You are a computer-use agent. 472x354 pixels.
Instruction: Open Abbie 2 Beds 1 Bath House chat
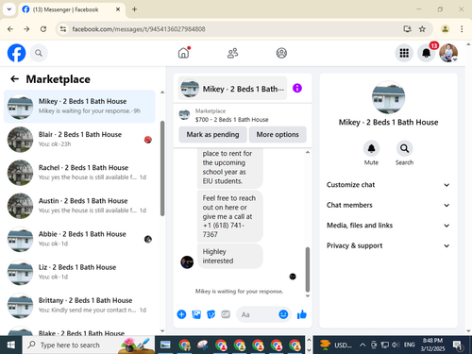tap(79, 239)
